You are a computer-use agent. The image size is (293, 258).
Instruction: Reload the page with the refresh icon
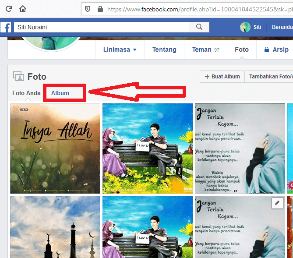click(x=9, y=9)
